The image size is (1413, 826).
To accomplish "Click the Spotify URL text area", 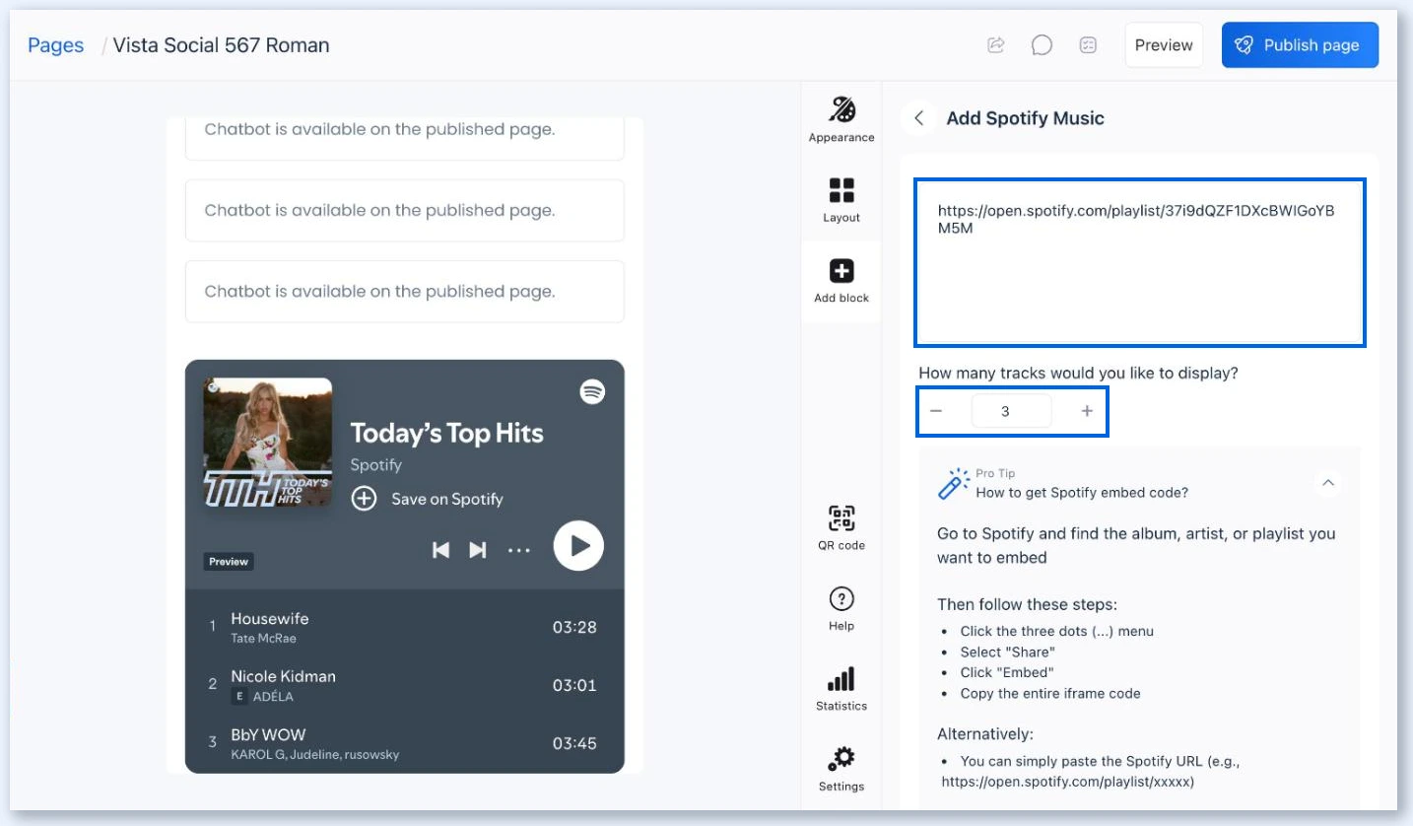I will tap(1140, 262).
